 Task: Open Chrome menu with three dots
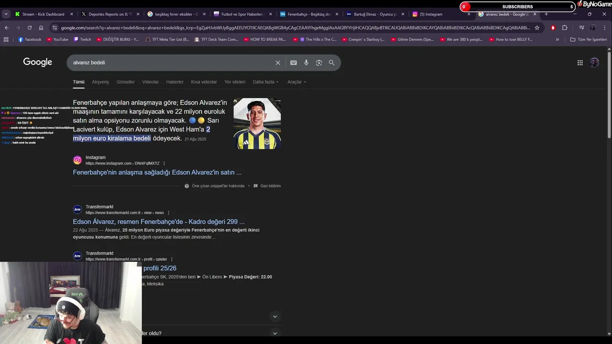pyautogui.click(x=605, y=28)
